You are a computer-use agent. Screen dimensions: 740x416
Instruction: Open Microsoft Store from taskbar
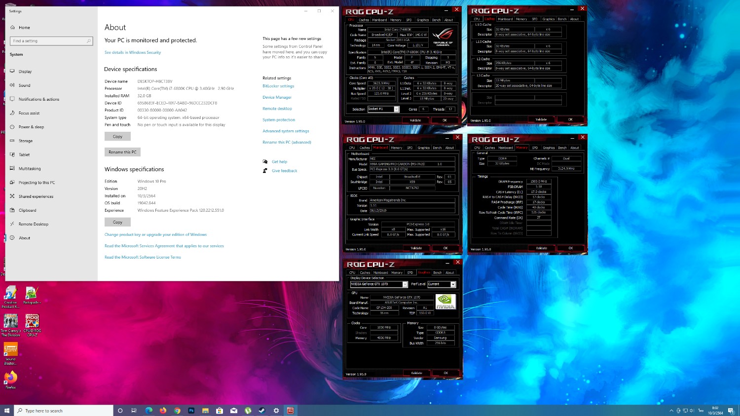click(220, 411)
